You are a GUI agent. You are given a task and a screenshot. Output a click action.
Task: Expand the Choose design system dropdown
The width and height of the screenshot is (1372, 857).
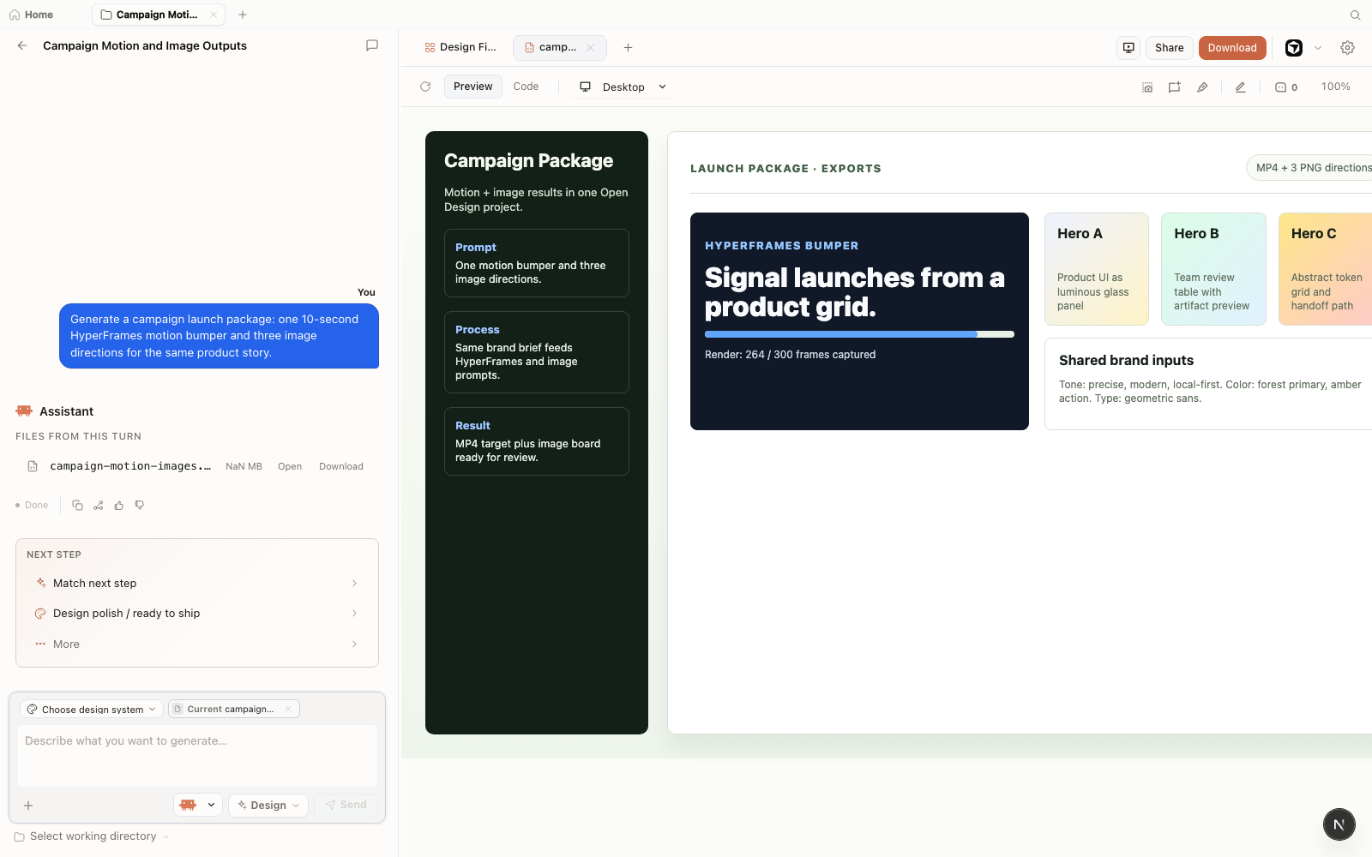pyautogui.click(x=91, y=709)
